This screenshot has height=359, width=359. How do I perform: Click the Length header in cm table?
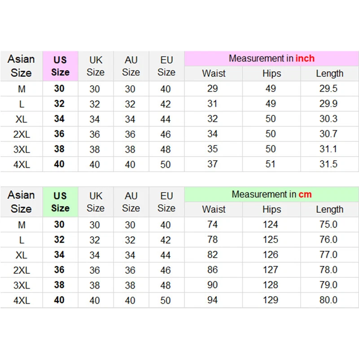click(x=329, y=210)
